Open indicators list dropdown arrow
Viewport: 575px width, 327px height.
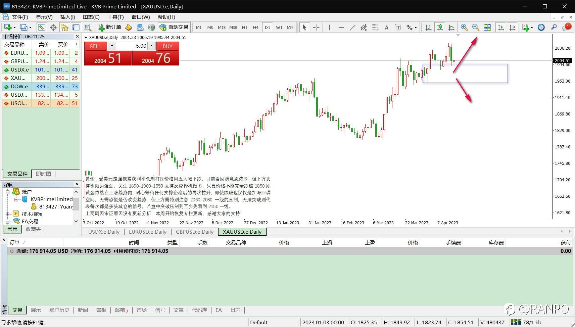(532, 28)
